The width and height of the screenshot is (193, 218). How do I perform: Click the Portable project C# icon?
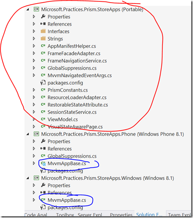tap(36, 9)
